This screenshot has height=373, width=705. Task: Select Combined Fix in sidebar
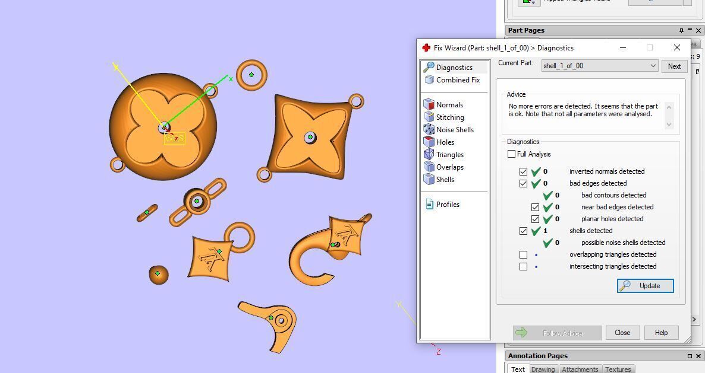click(452, 80)
